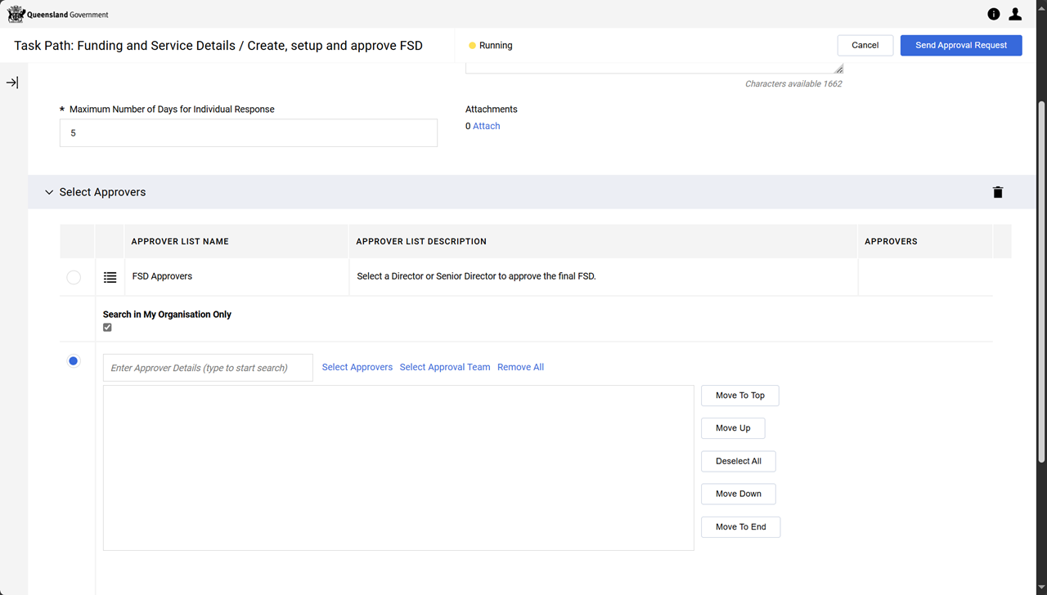Delete Select Approvers section with trash icon

pyautogui.click(x=997, y=192)
